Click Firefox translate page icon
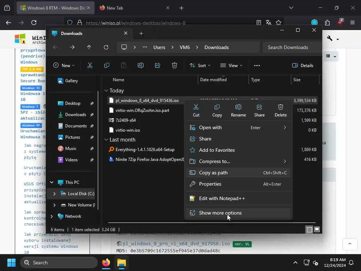This screenshot has height=271, width=361. (x=268, y=23)
